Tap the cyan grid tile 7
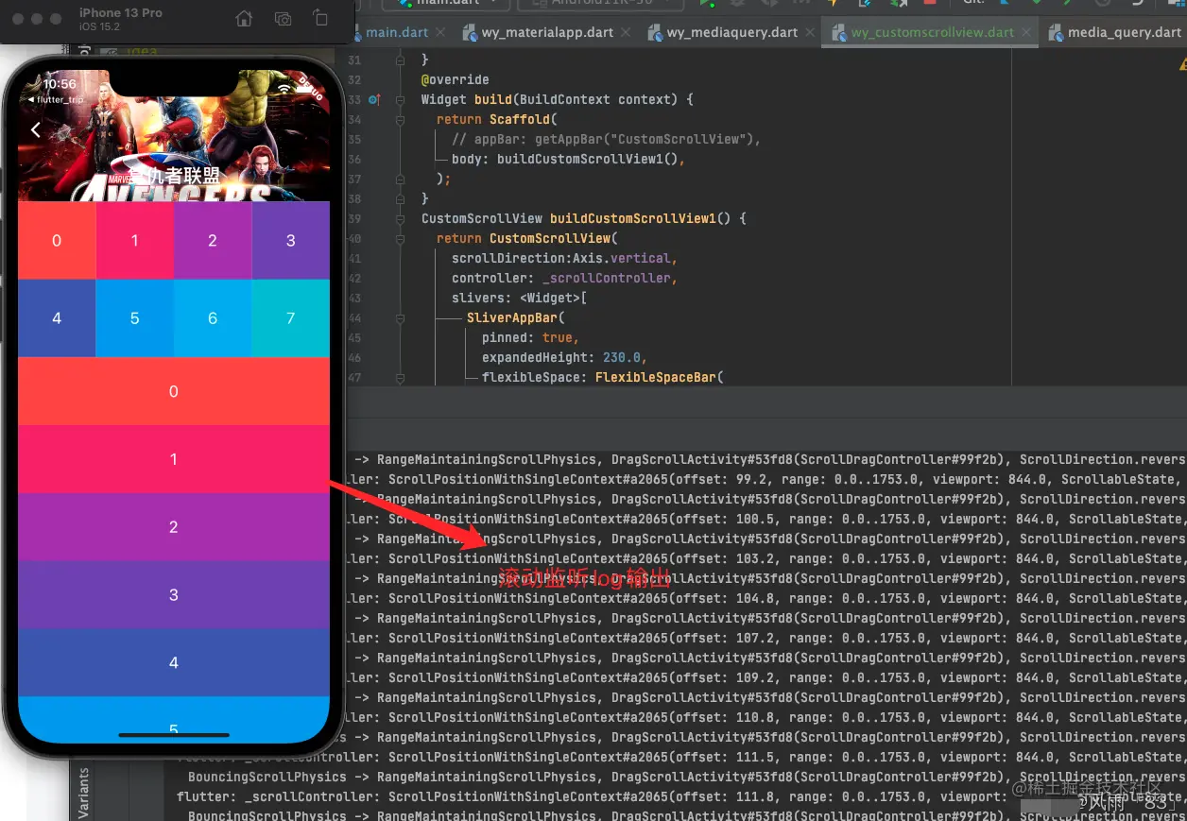This screenshot has width=1187, height=821. click(x=291, y=318)
